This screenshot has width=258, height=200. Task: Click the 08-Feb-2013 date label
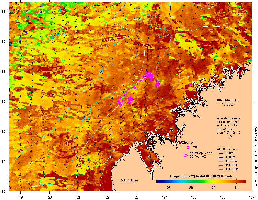point(228,100)
